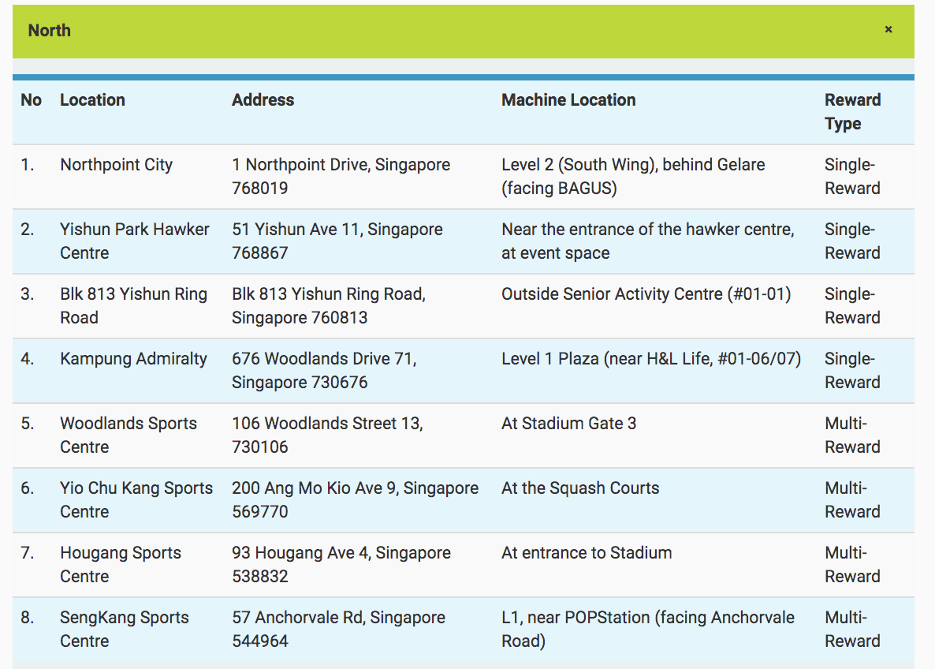The image size is (935, 669).
Task: Click the Reward Type column header
Action: (853, 111)
